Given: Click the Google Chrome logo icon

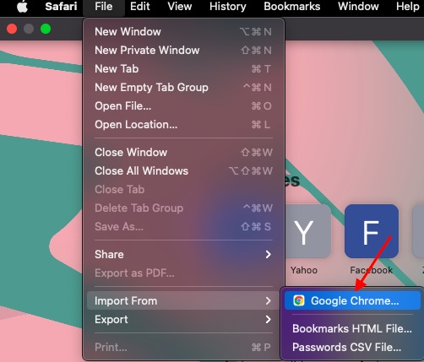Looking at the screenshot, I should (x=299, y=300).
